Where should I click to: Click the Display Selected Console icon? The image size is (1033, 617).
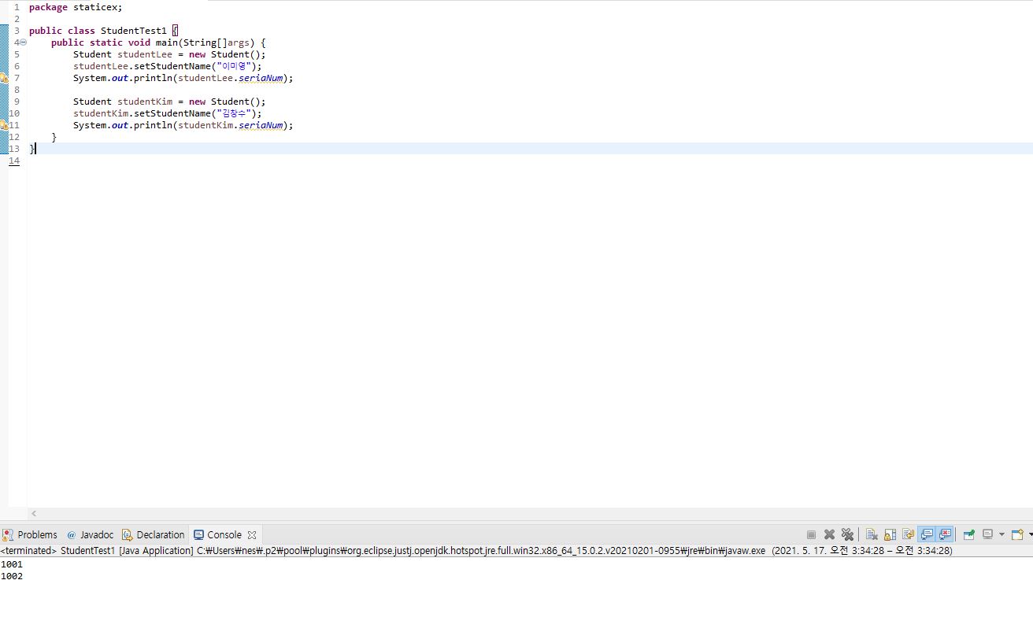coord(987,534)
